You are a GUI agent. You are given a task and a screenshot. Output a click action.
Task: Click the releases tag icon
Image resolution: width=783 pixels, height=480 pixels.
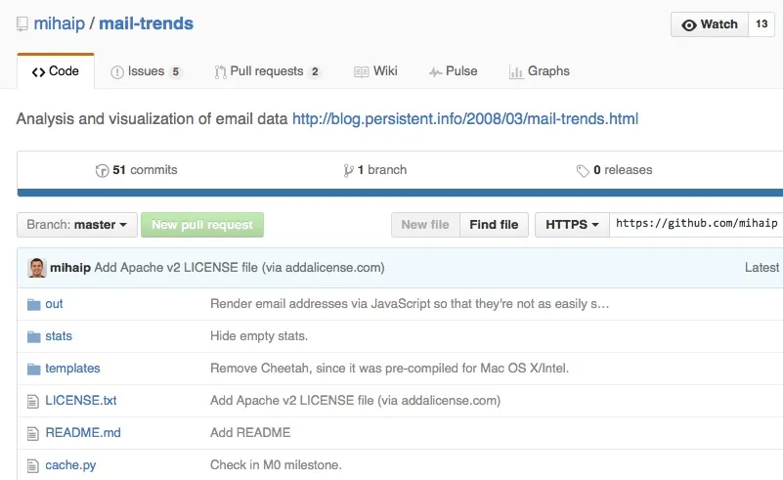click(583, 170)
